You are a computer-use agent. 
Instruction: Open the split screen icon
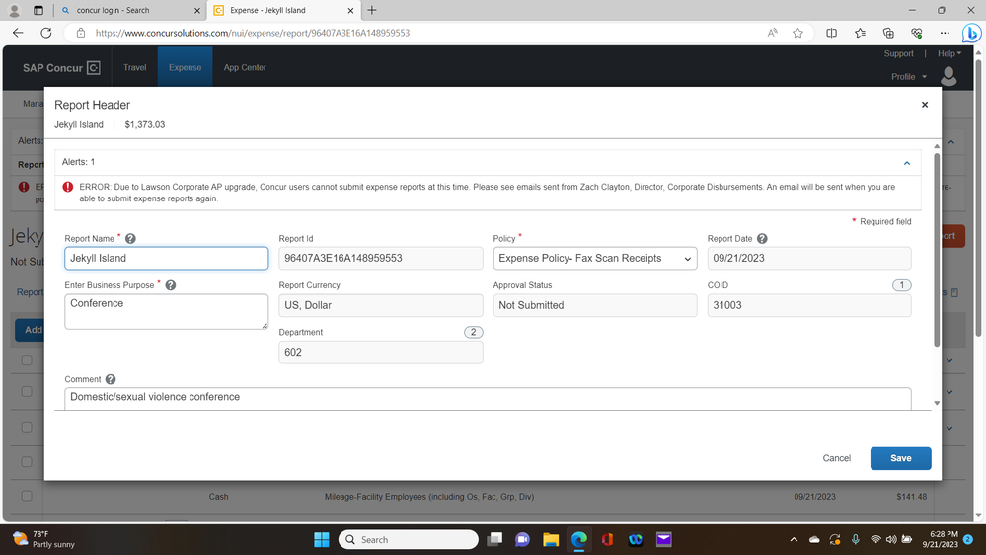tap(831, 33)
